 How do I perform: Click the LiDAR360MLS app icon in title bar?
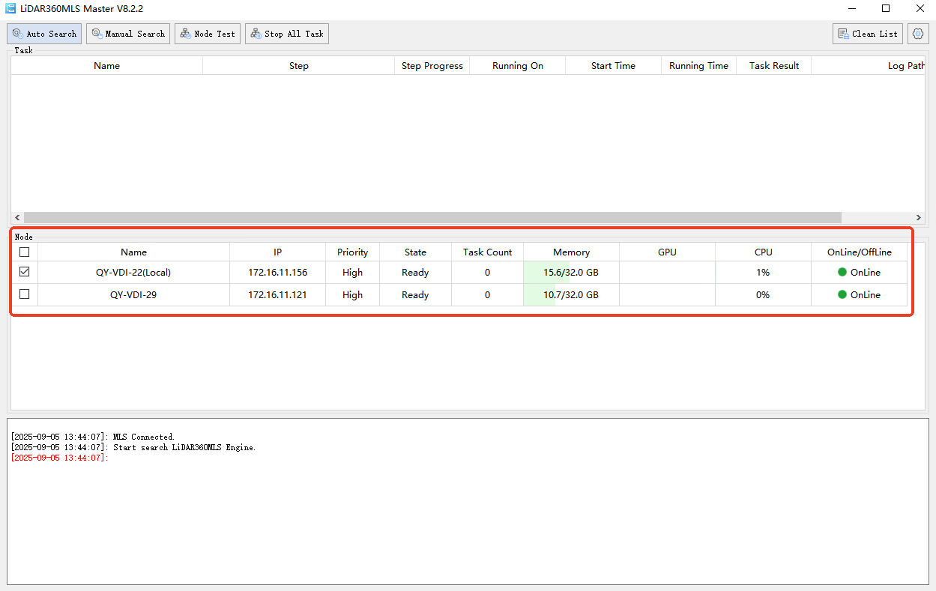[10, 9]
